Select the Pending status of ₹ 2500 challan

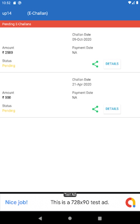point(9,66)
